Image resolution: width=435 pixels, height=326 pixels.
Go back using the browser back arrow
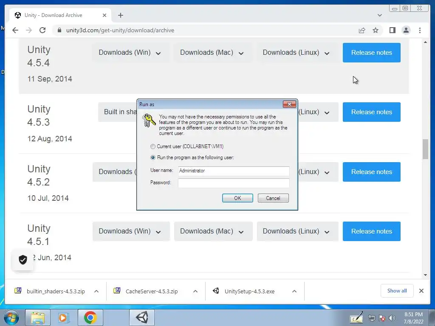pyautogui.click(x=15, y=30)
